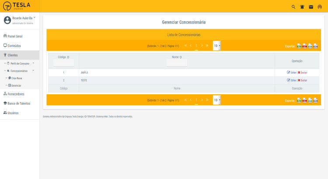Screen dimensions: 328x179
Task: Click the user avatar icon beside Ricardo Auler
Action: [7, 20]
